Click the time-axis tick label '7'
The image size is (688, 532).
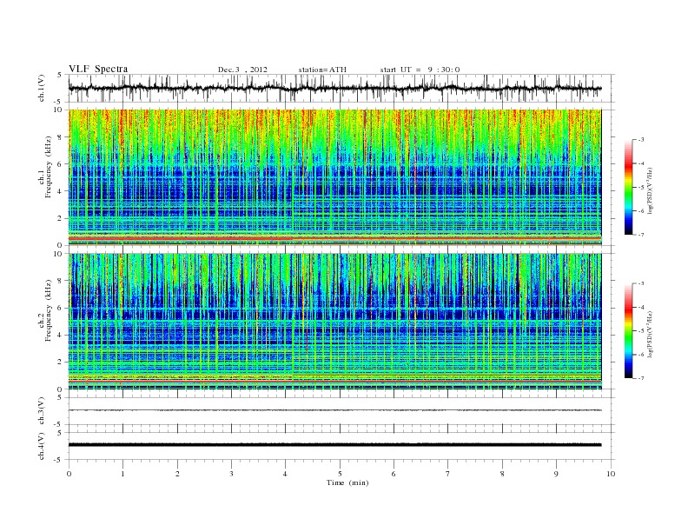coord(448,474)
